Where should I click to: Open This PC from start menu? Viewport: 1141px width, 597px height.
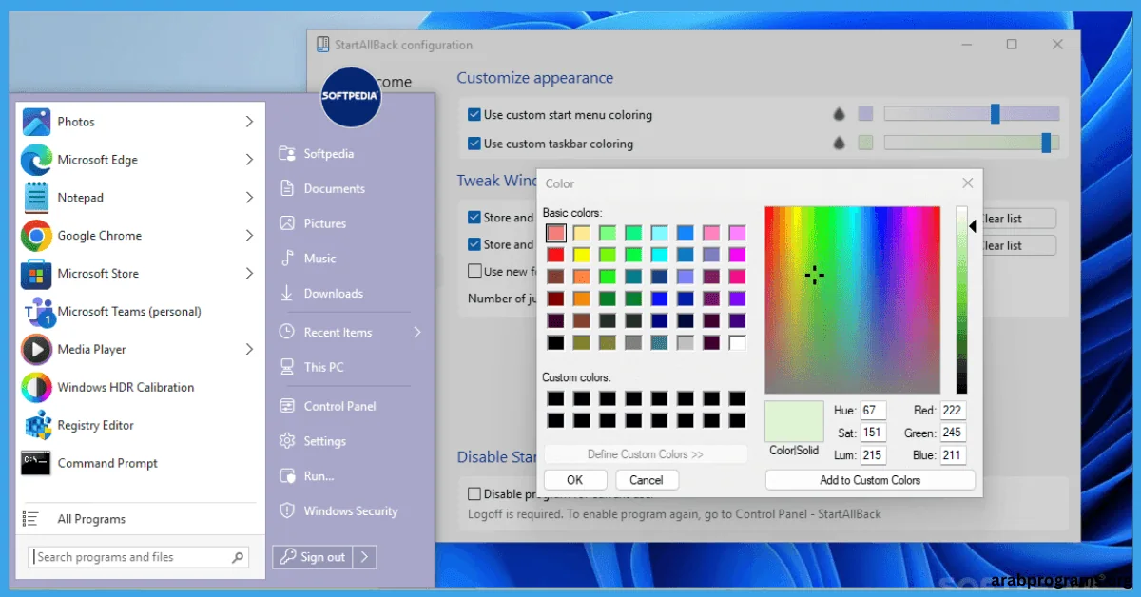pos(315,367)
